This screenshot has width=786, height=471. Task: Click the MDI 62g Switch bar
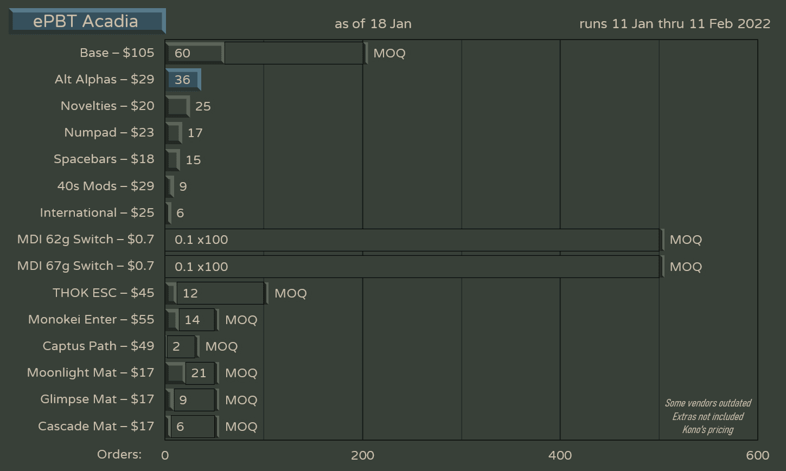pyautogui.click(x=412, y=240)
